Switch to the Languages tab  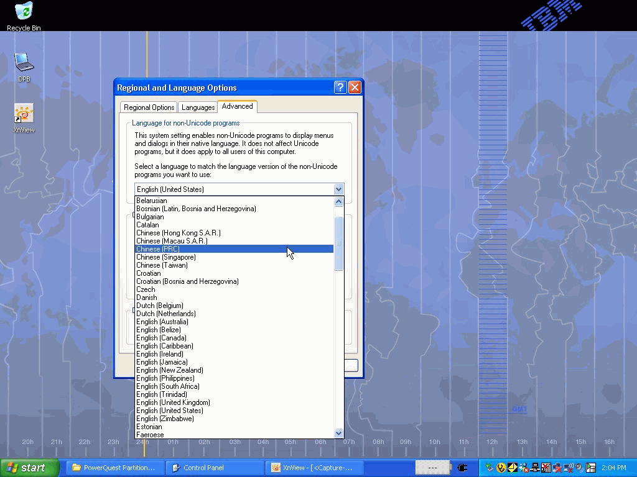pos(198,107)
